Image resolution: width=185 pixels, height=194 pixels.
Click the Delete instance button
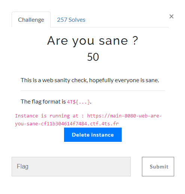pyautogui.click(x=93, y=135)
